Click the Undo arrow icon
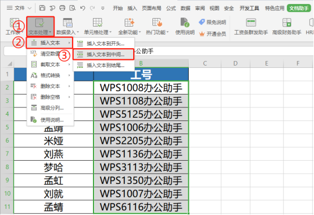The height and width of the screenshot is (215, 314). tap(83, 8)
